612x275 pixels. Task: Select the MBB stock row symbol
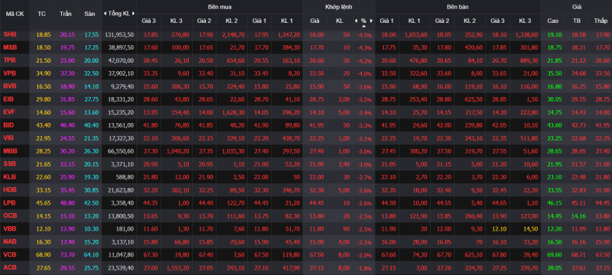10,150
